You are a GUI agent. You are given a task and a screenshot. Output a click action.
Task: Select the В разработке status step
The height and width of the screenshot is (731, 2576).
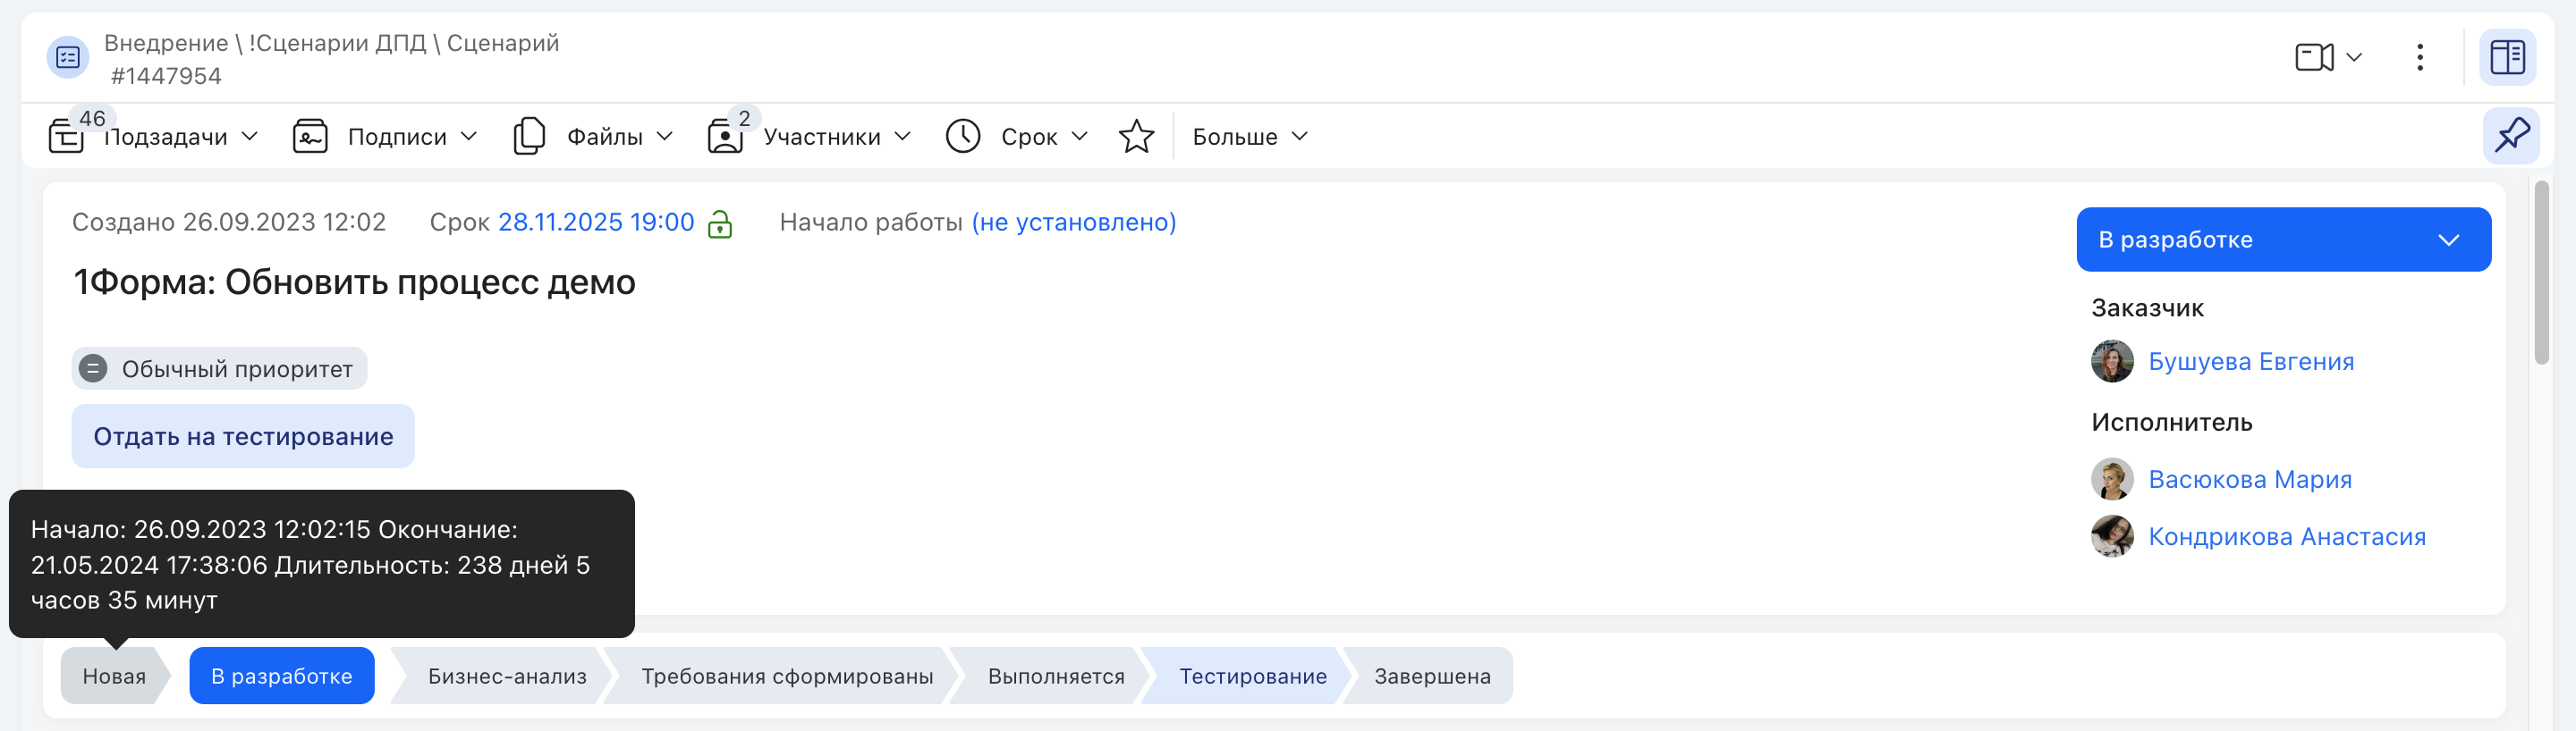282,676
